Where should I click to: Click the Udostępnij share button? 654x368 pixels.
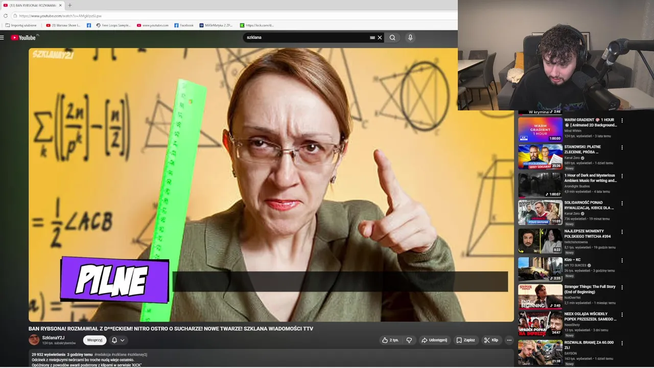(434, 340)
